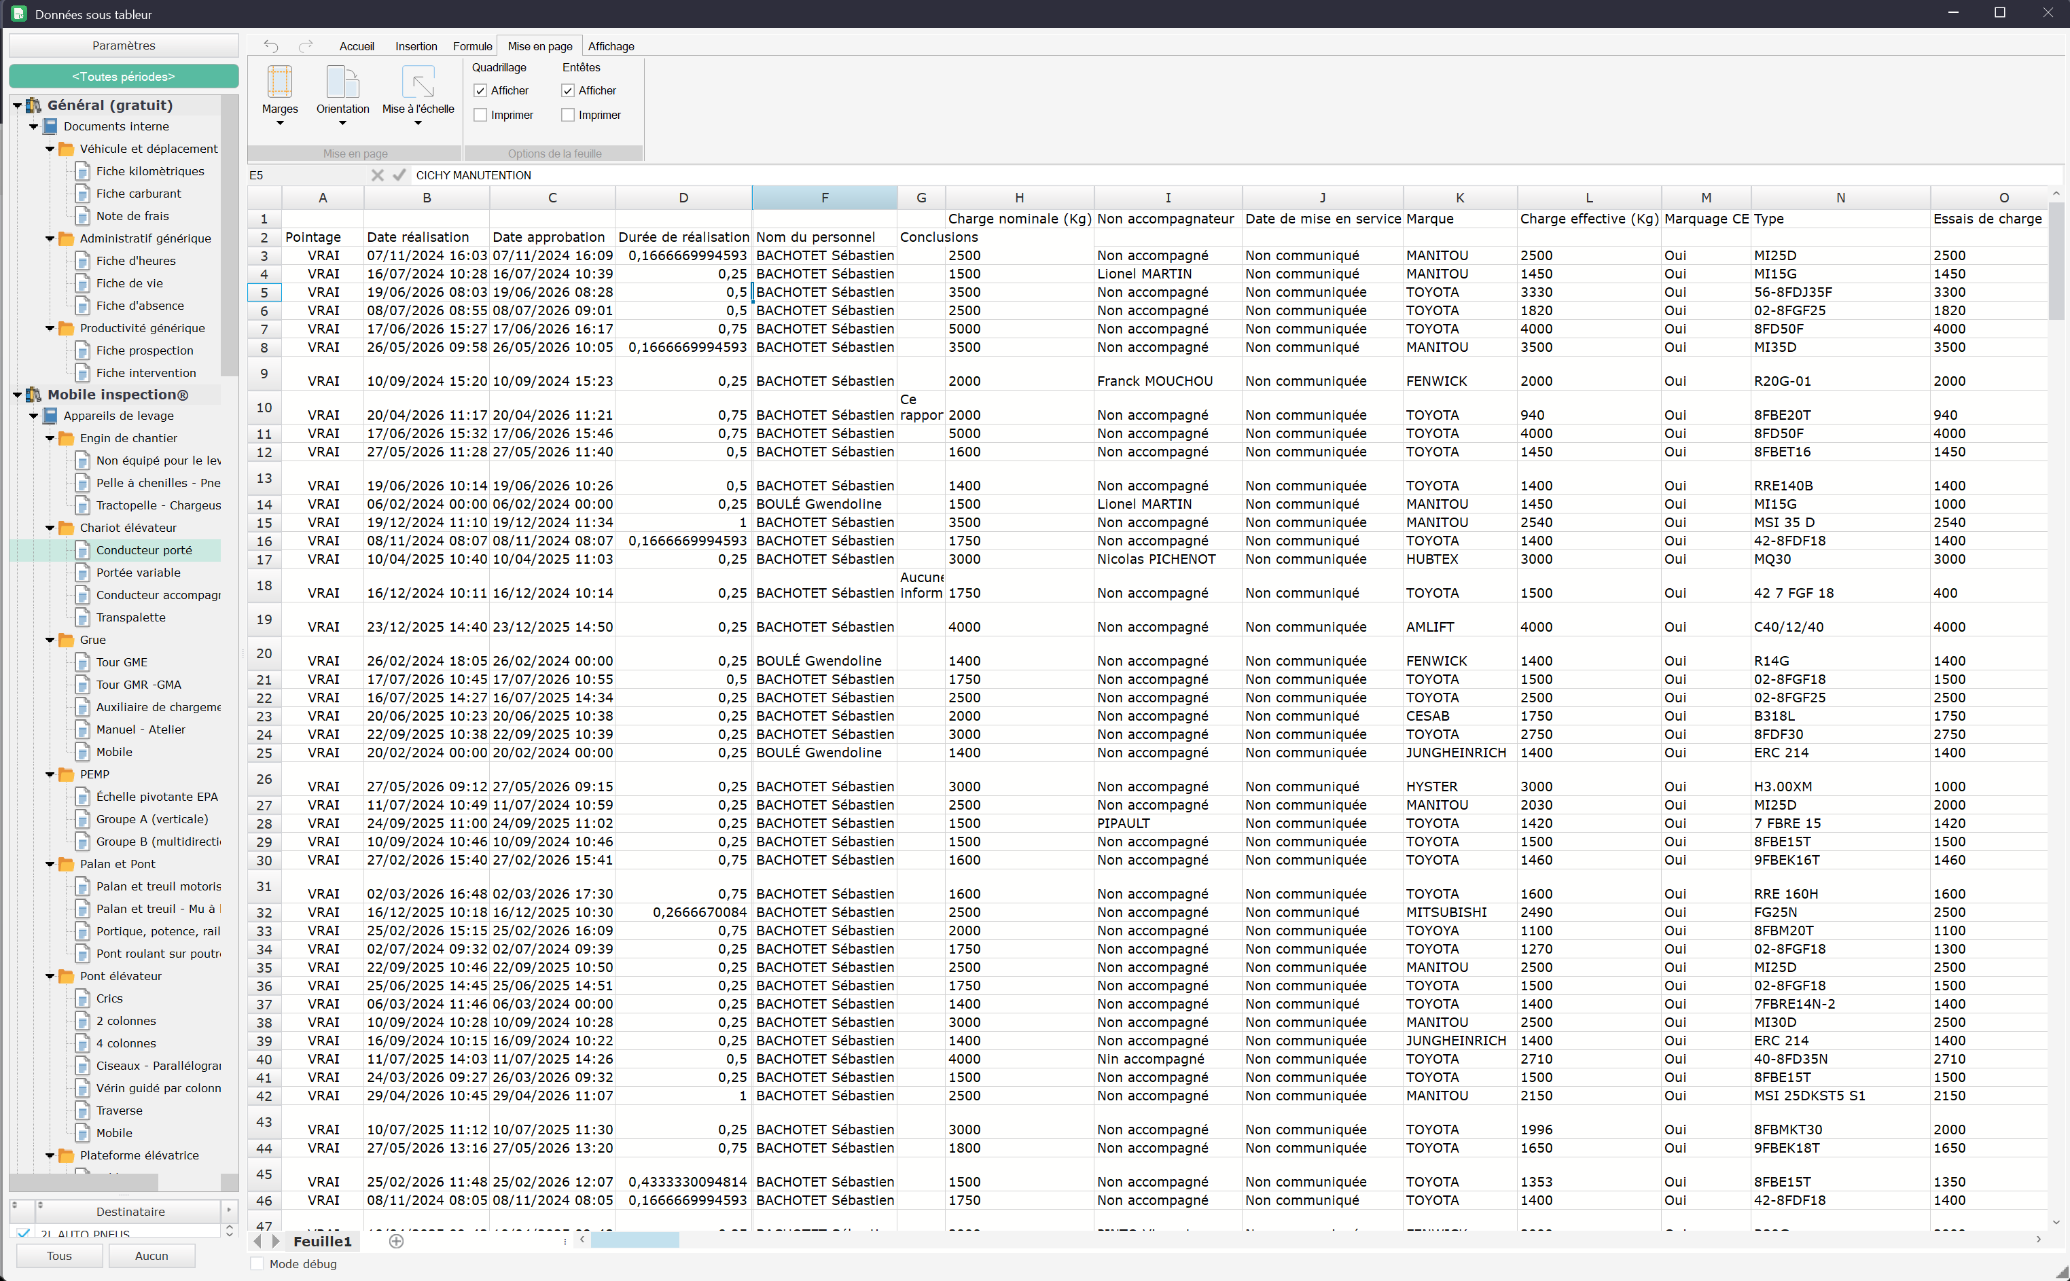Open the Fiche intervention document
The image size is (2070, 1281).
pyautogui.click(x=146, y=373)
